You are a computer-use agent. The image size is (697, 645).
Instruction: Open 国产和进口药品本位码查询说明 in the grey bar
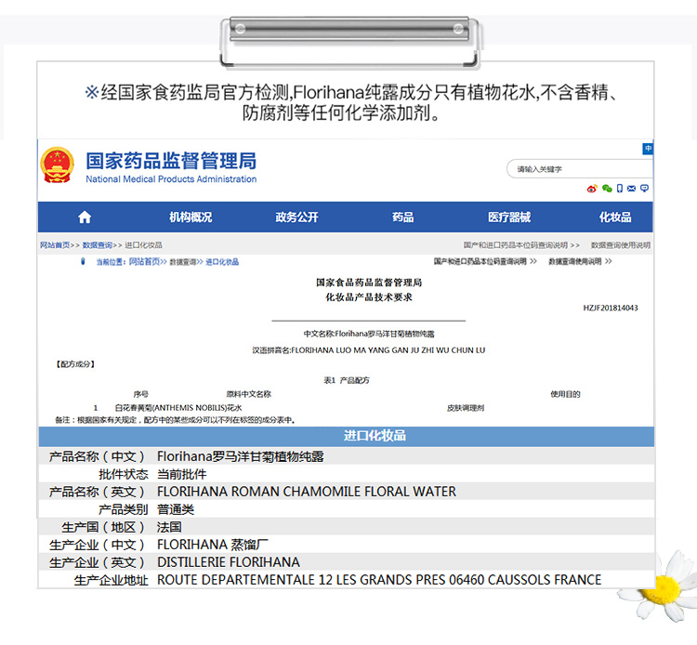tap(515, 245)
